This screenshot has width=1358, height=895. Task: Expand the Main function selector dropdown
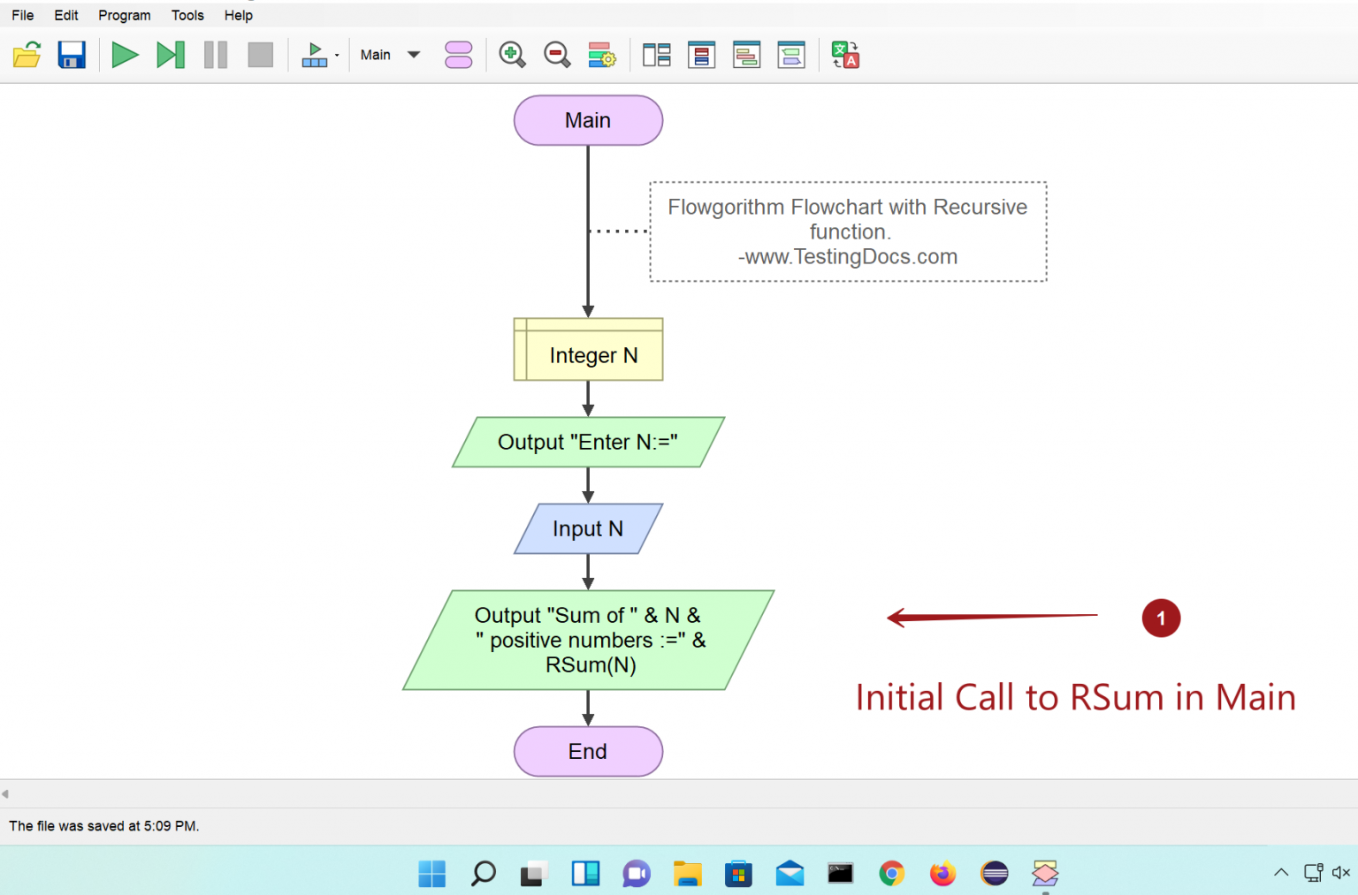point(413,55)
